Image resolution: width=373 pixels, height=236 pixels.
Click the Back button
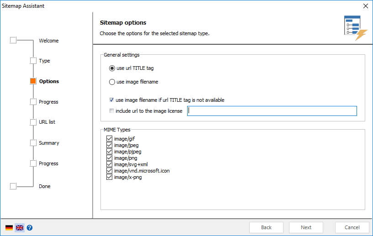coord(266,227)
